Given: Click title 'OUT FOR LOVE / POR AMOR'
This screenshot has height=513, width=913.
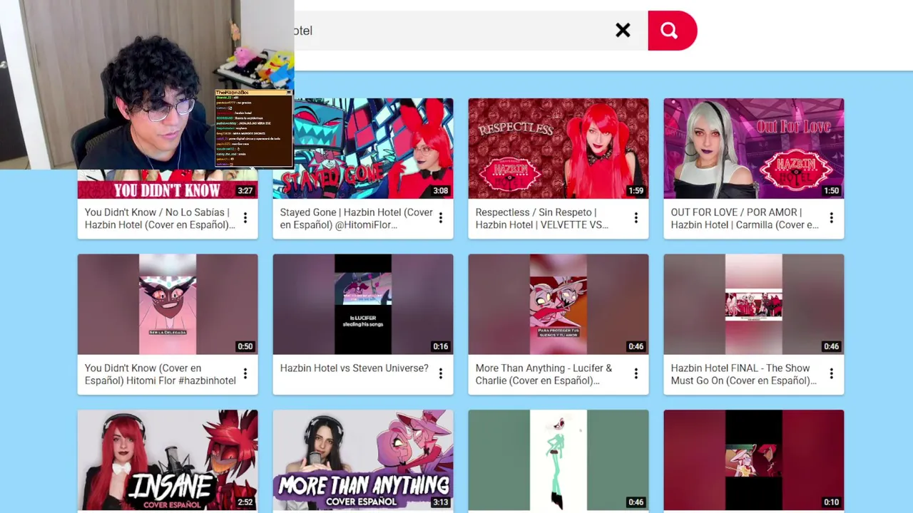Looking at the screenshot, I should 745,219.
